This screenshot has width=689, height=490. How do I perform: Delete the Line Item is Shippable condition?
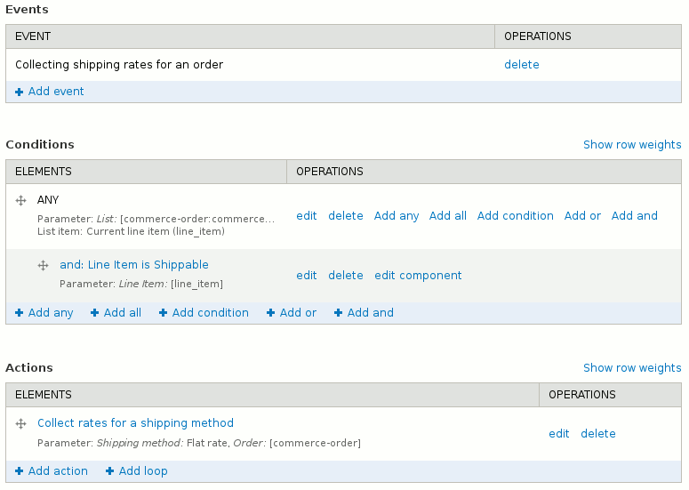coord(346,276)
